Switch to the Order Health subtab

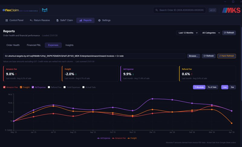pos(13,45)
